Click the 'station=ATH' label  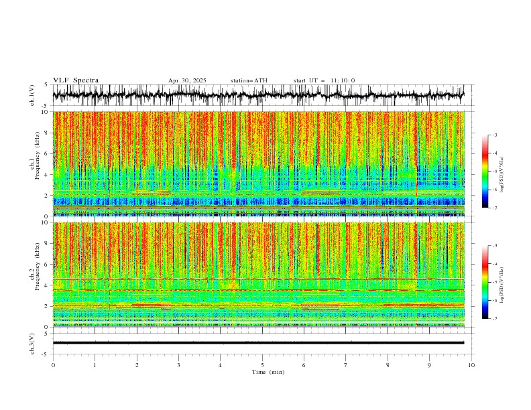pyautogui.click(x=249, y=80)
